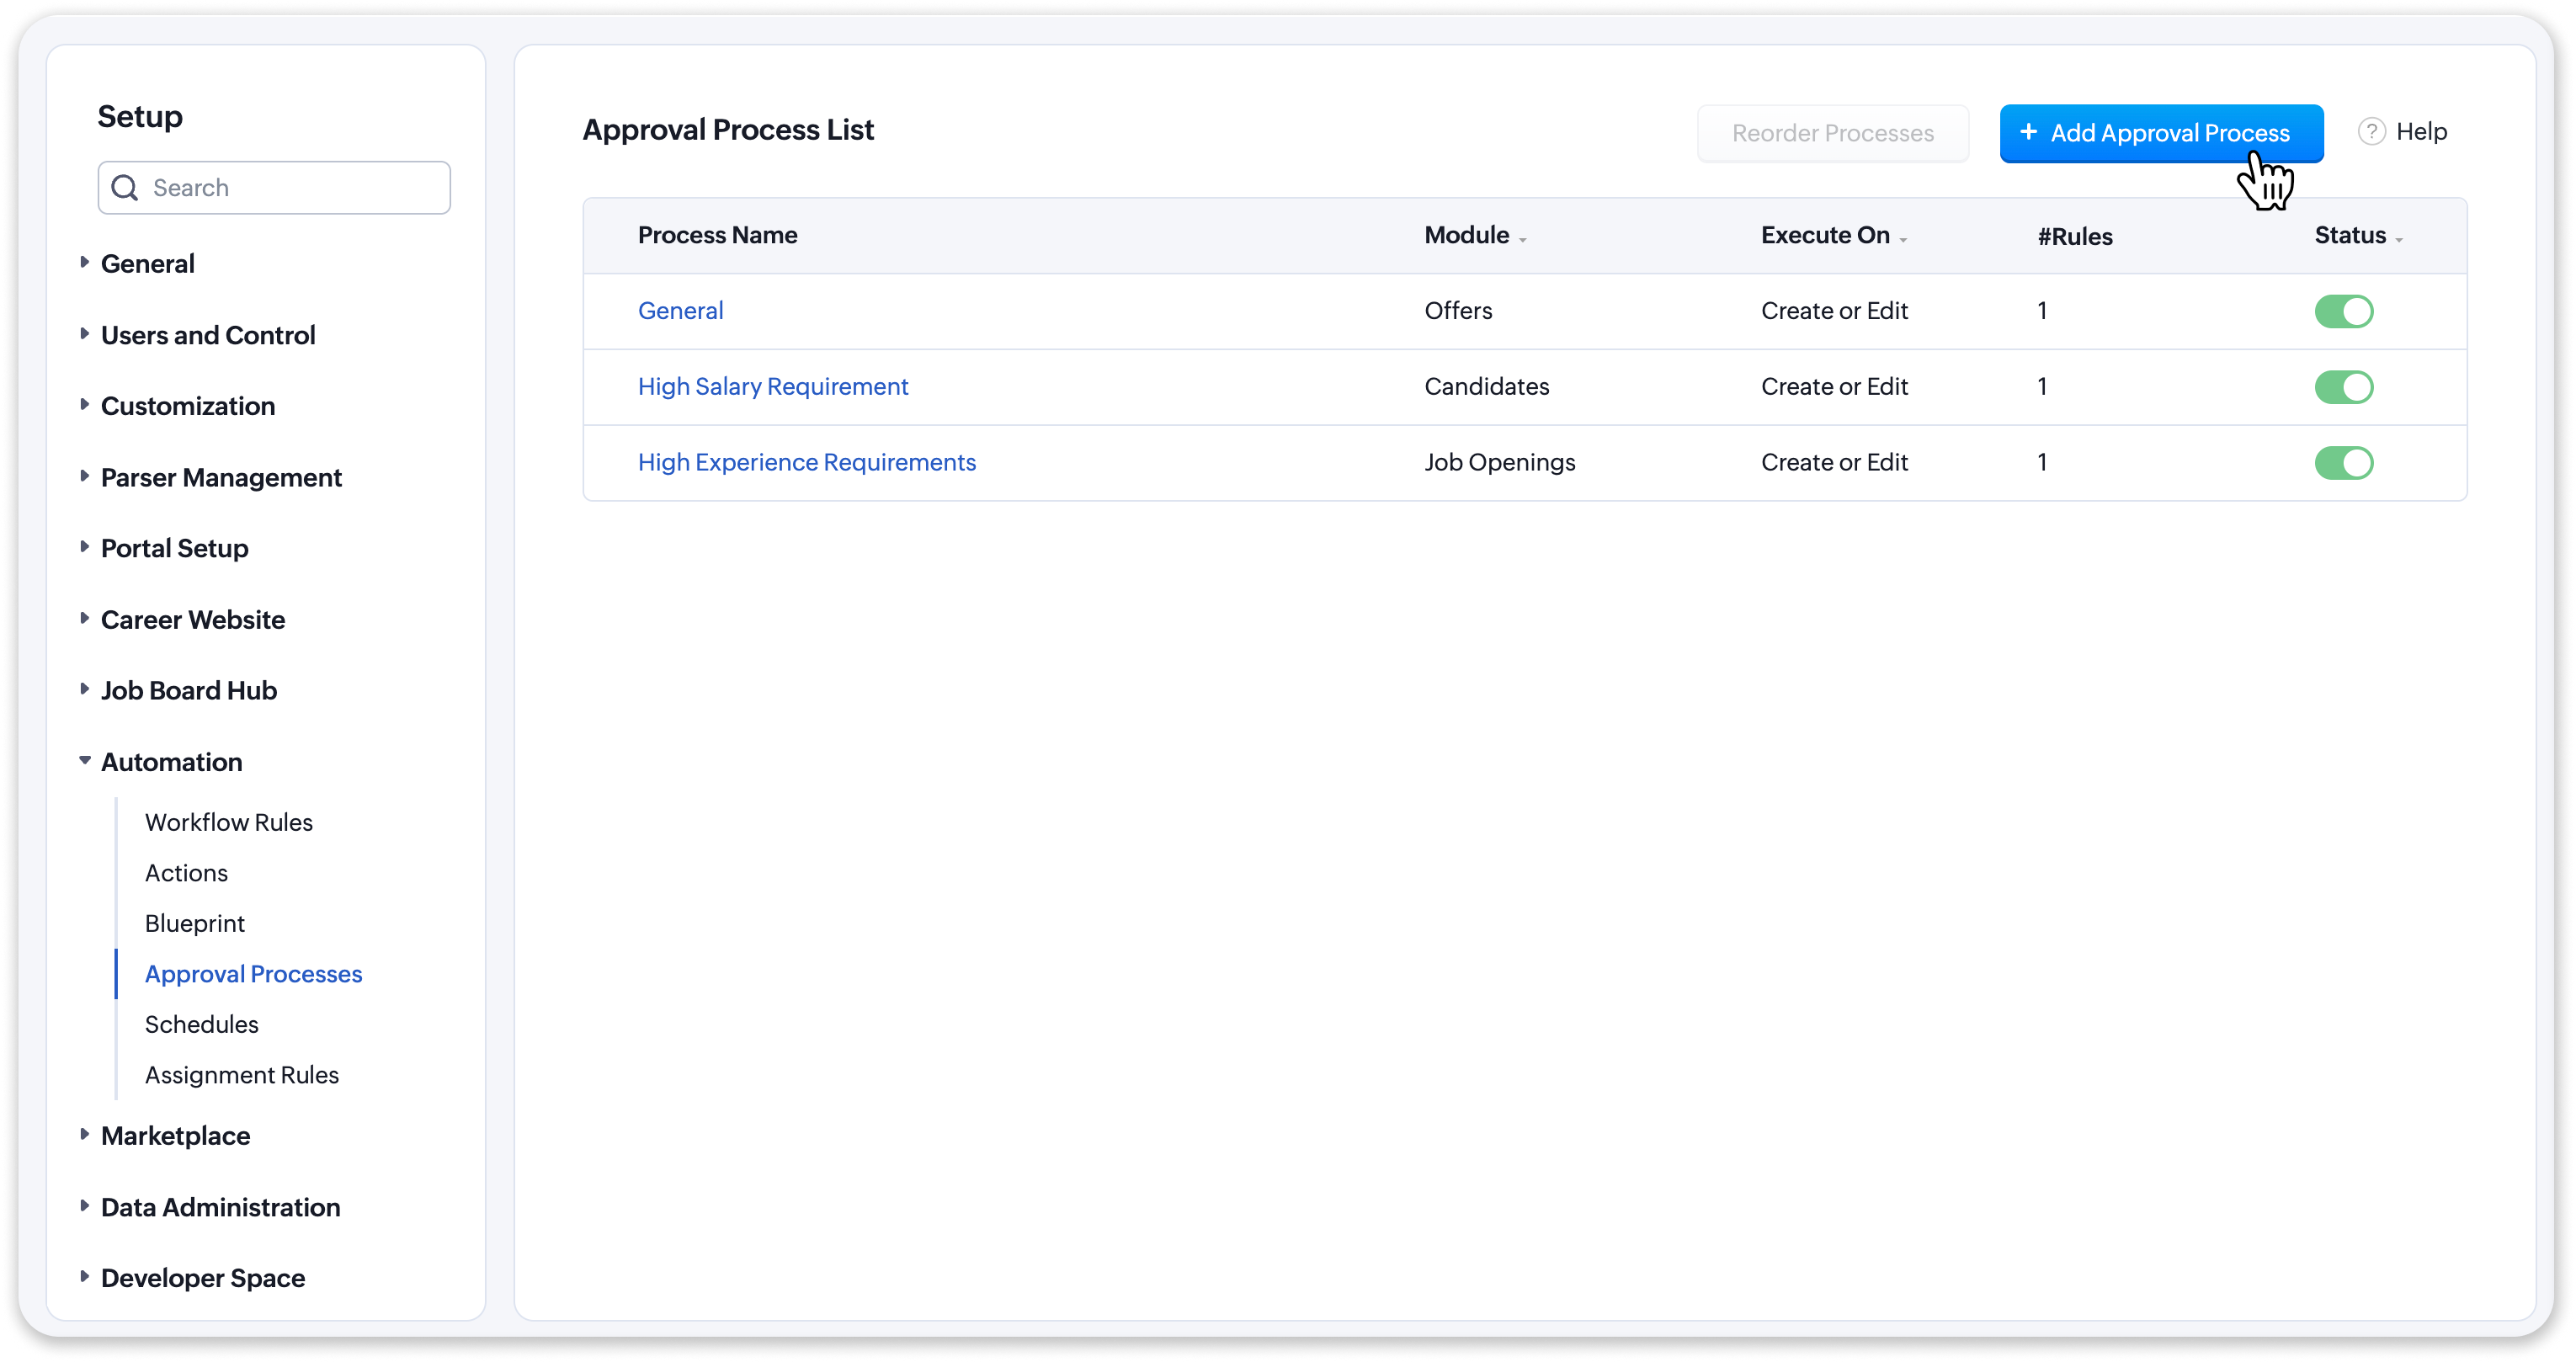2576x1362 pixels.
Task: Click Execute On column sort arrow
Action: [1903, 240]
